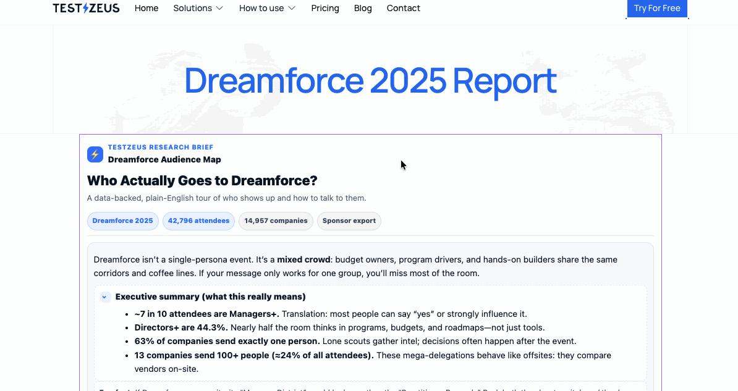Select the Sponsor export pill
This screenshot has width=738, height=391.
(x=349, y=221)
